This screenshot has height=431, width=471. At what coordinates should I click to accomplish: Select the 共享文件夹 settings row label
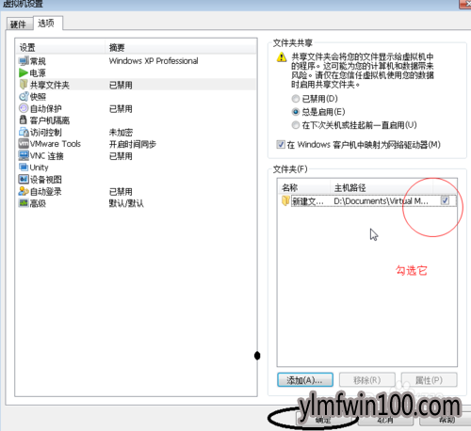point(50,85)
